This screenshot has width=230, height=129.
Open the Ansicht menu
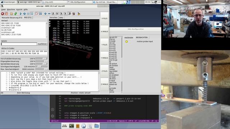click(x=19, y=10)
